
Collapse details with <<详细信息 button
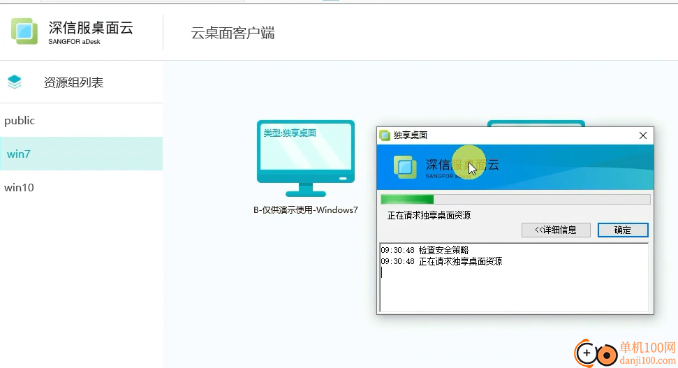(x=556, y=230)
